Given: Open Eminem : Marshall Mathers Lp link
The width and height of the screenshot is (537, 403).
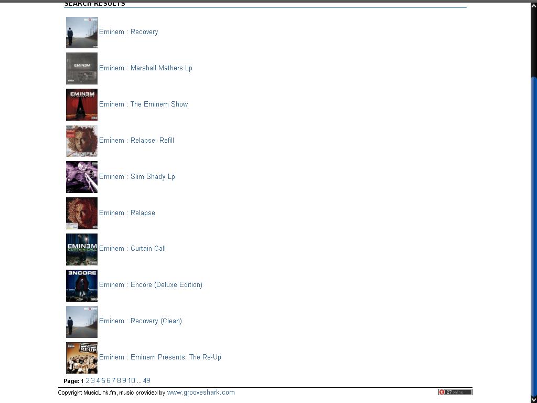Looking at the screenshot, I should 146,68.
